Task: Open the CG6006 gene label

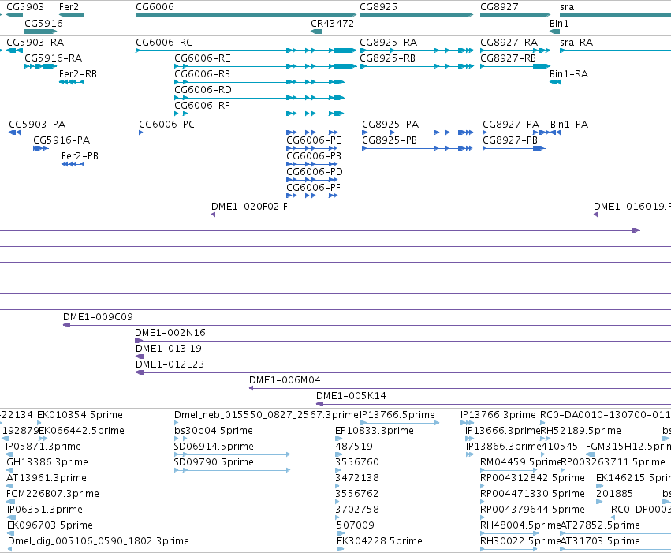Action: 155,7
